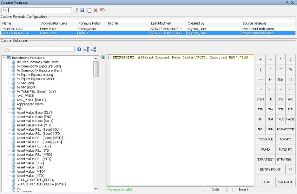
Task: Insert the ENTRY POINT function
Action: tap(270, 169)
